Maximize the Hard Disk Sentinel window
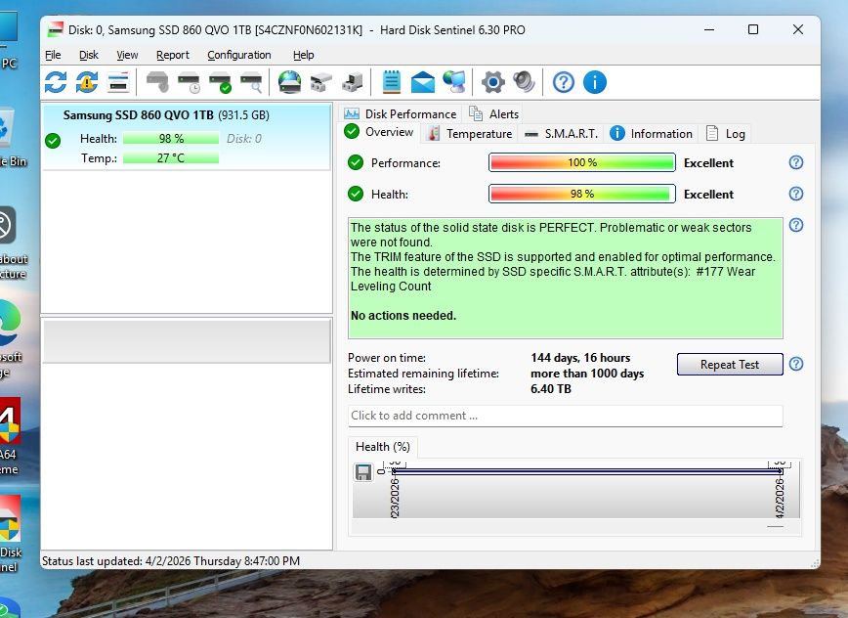The image size is (848, 618). click(753, 29)
